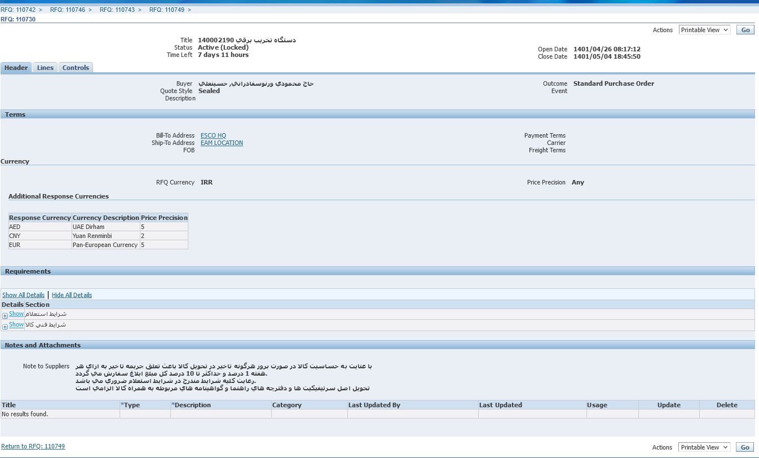Click Show All Details link
Viewport: 759px width, 458px height.
pyautogui.click(x=23, y=295)
